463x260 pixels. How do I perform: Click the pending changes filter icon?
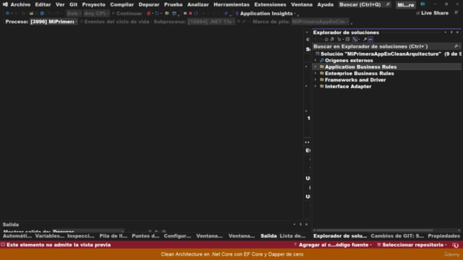click(x=339, y=39)
